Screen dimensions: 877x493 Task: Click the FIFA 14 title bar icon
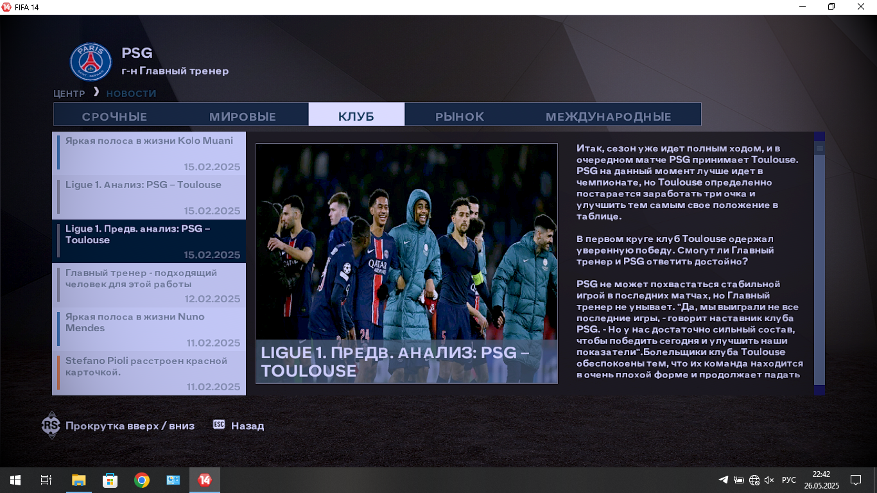6,6
